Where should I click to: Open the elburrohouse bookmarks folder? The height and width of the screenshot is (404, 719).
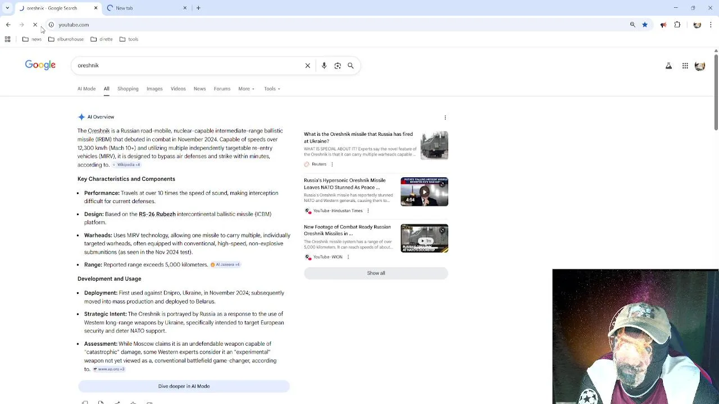point(66,39)
